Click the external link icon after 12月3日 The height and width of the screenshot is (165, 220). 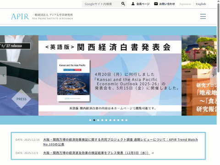click(153, 153)
